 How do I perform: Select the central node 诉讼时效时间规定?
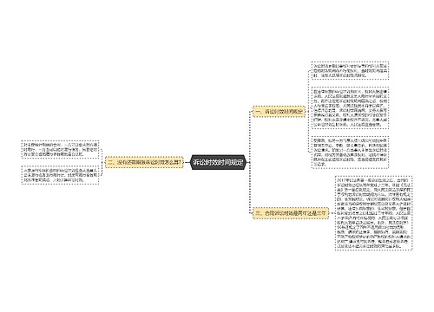tap(219, 162)
